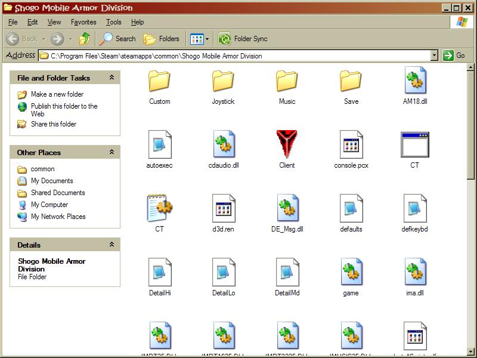Click inside the Address path field
Viewport: 477px width, 358px height.
tap(234, 55)
